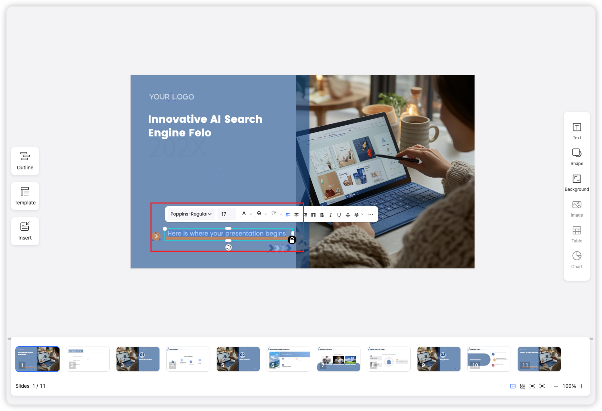Justify the text alignment

[314, 215]
